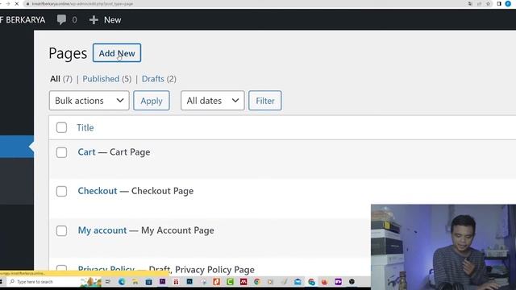Tick the select-all checkbox beside Title
Screen dimensions: 516x290
click(x=61, y=127)
